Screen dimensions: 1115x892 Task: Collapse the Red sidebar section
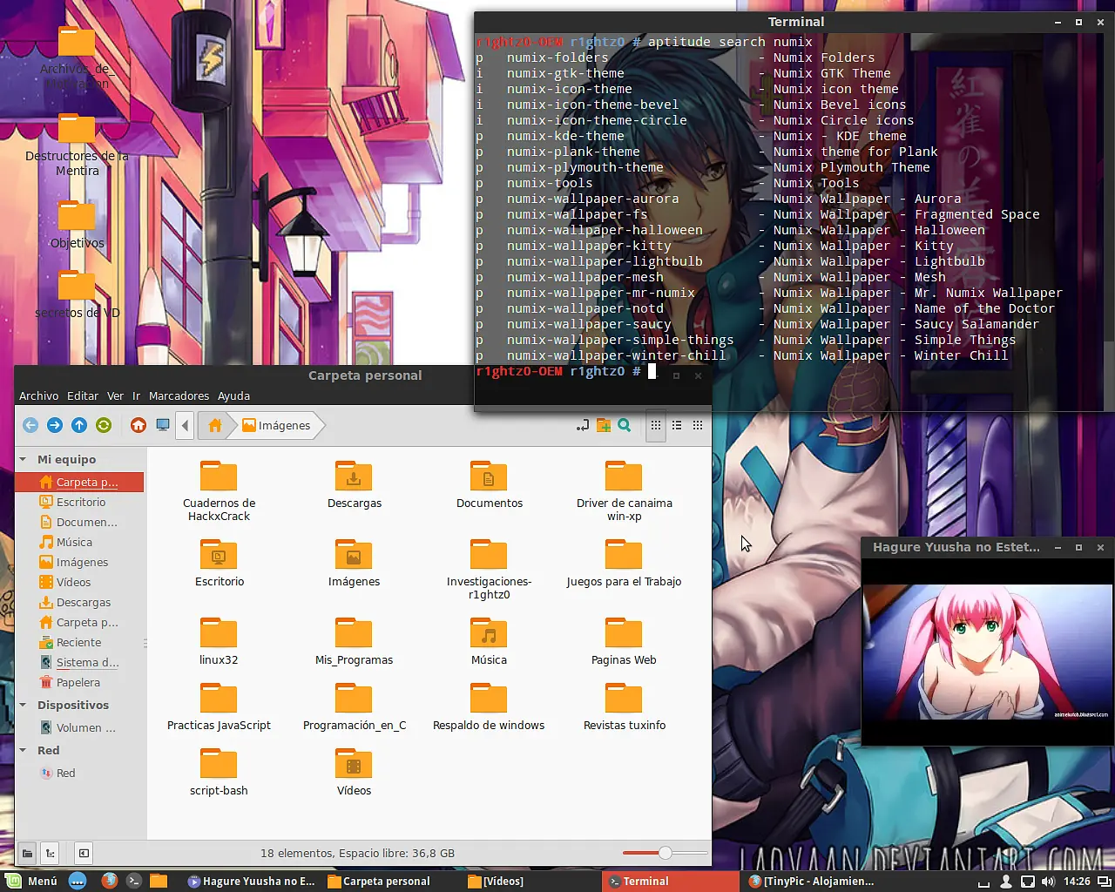point(23,750)
